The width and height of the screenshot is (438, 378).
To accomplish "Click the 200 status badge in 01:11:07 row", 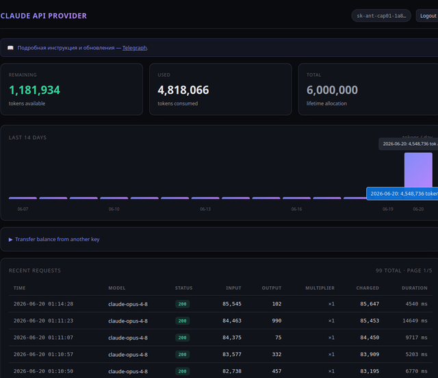I will tap(183, 338).
